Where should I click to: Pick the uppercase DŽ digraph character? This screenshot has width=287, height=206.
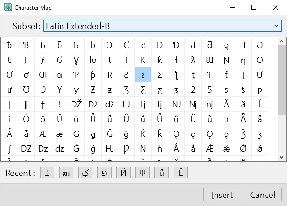(x=76, y=104)
